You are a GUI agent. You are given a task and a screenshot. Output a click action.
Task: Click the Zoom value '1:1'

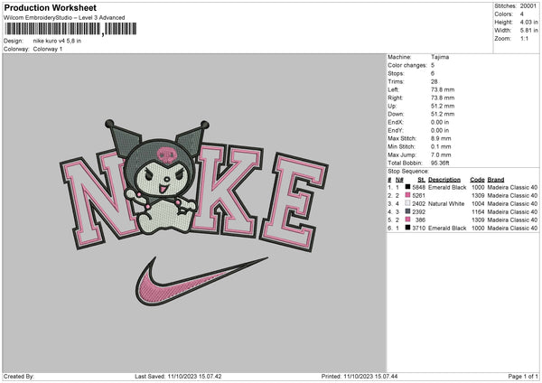pyautogui.click(x=524, y=38)
